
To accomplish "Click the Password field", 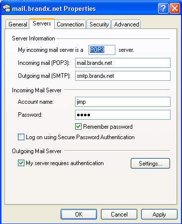I will pos(123,115).
